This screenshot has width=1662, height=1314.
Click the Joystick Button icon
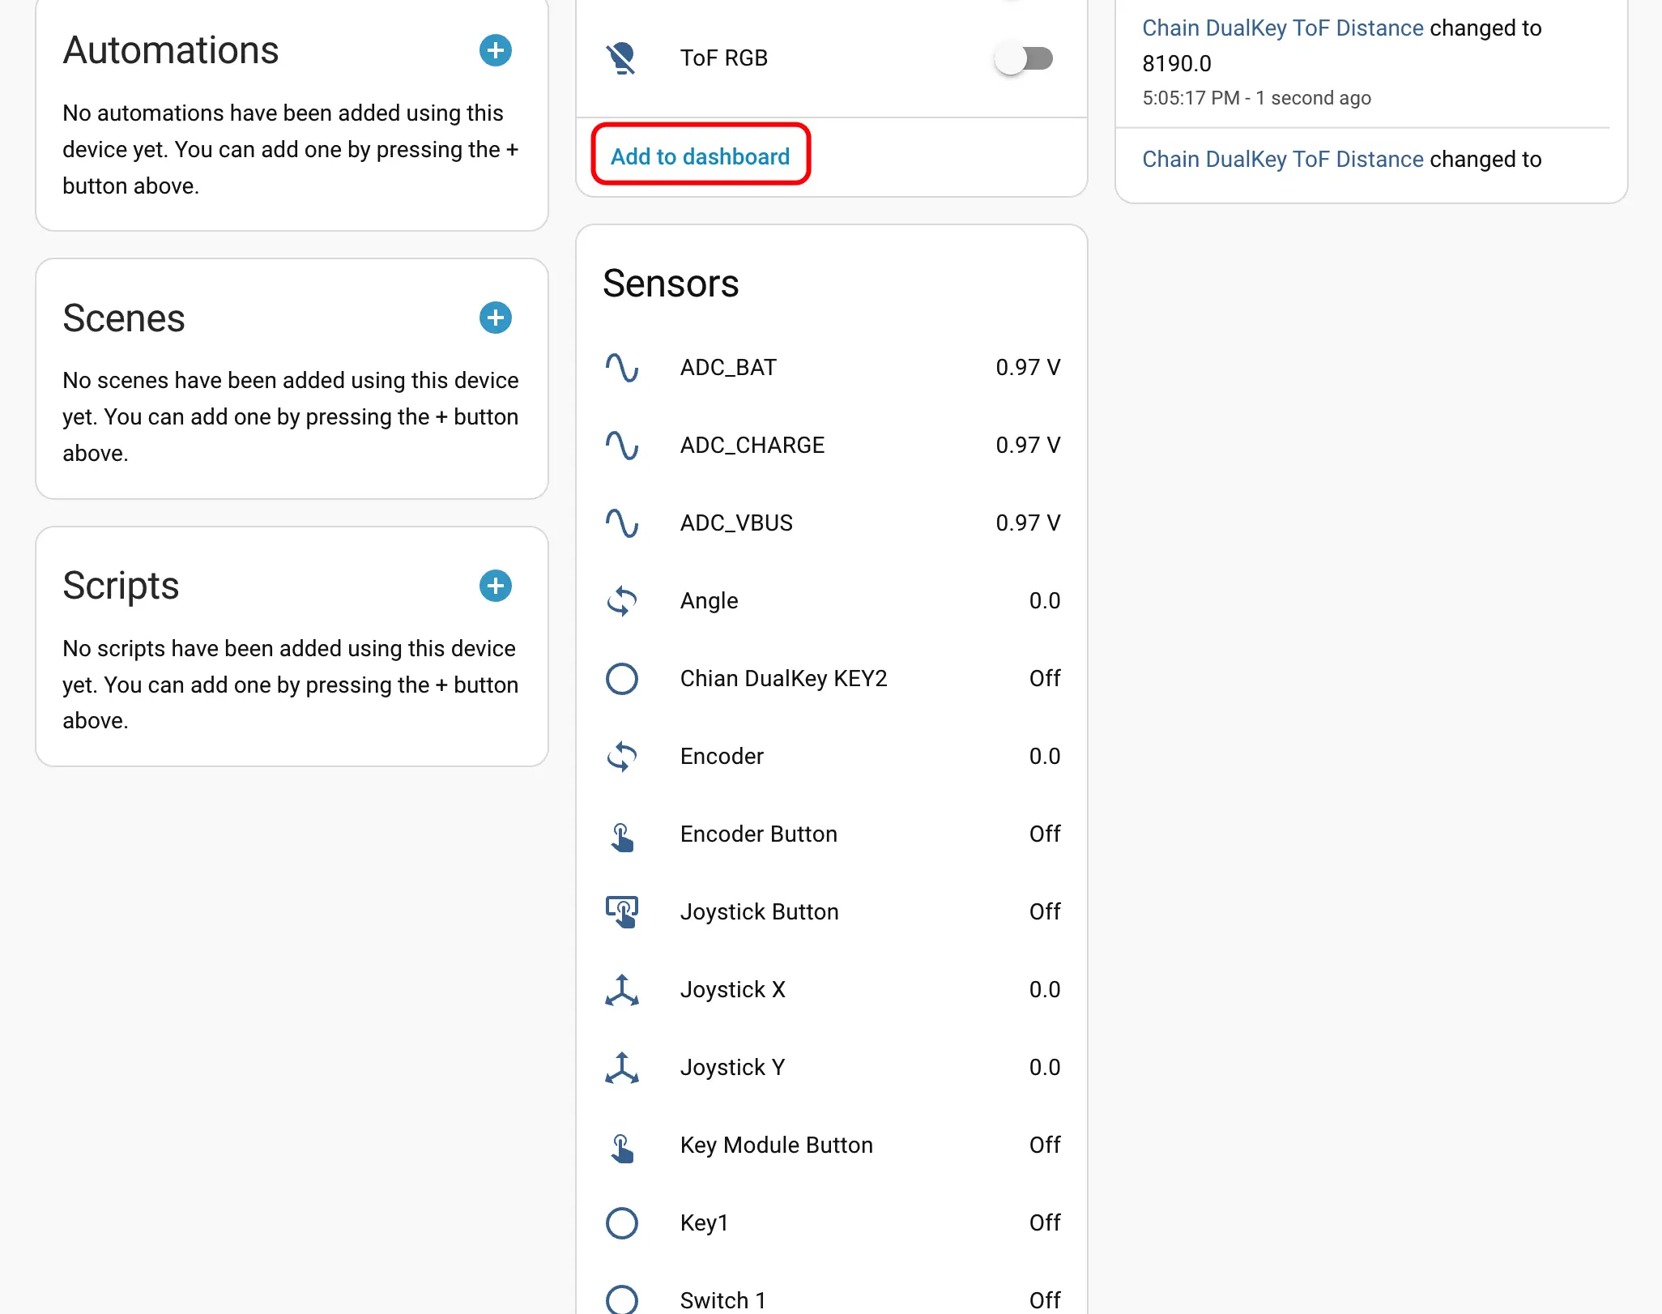coord(621,912)
